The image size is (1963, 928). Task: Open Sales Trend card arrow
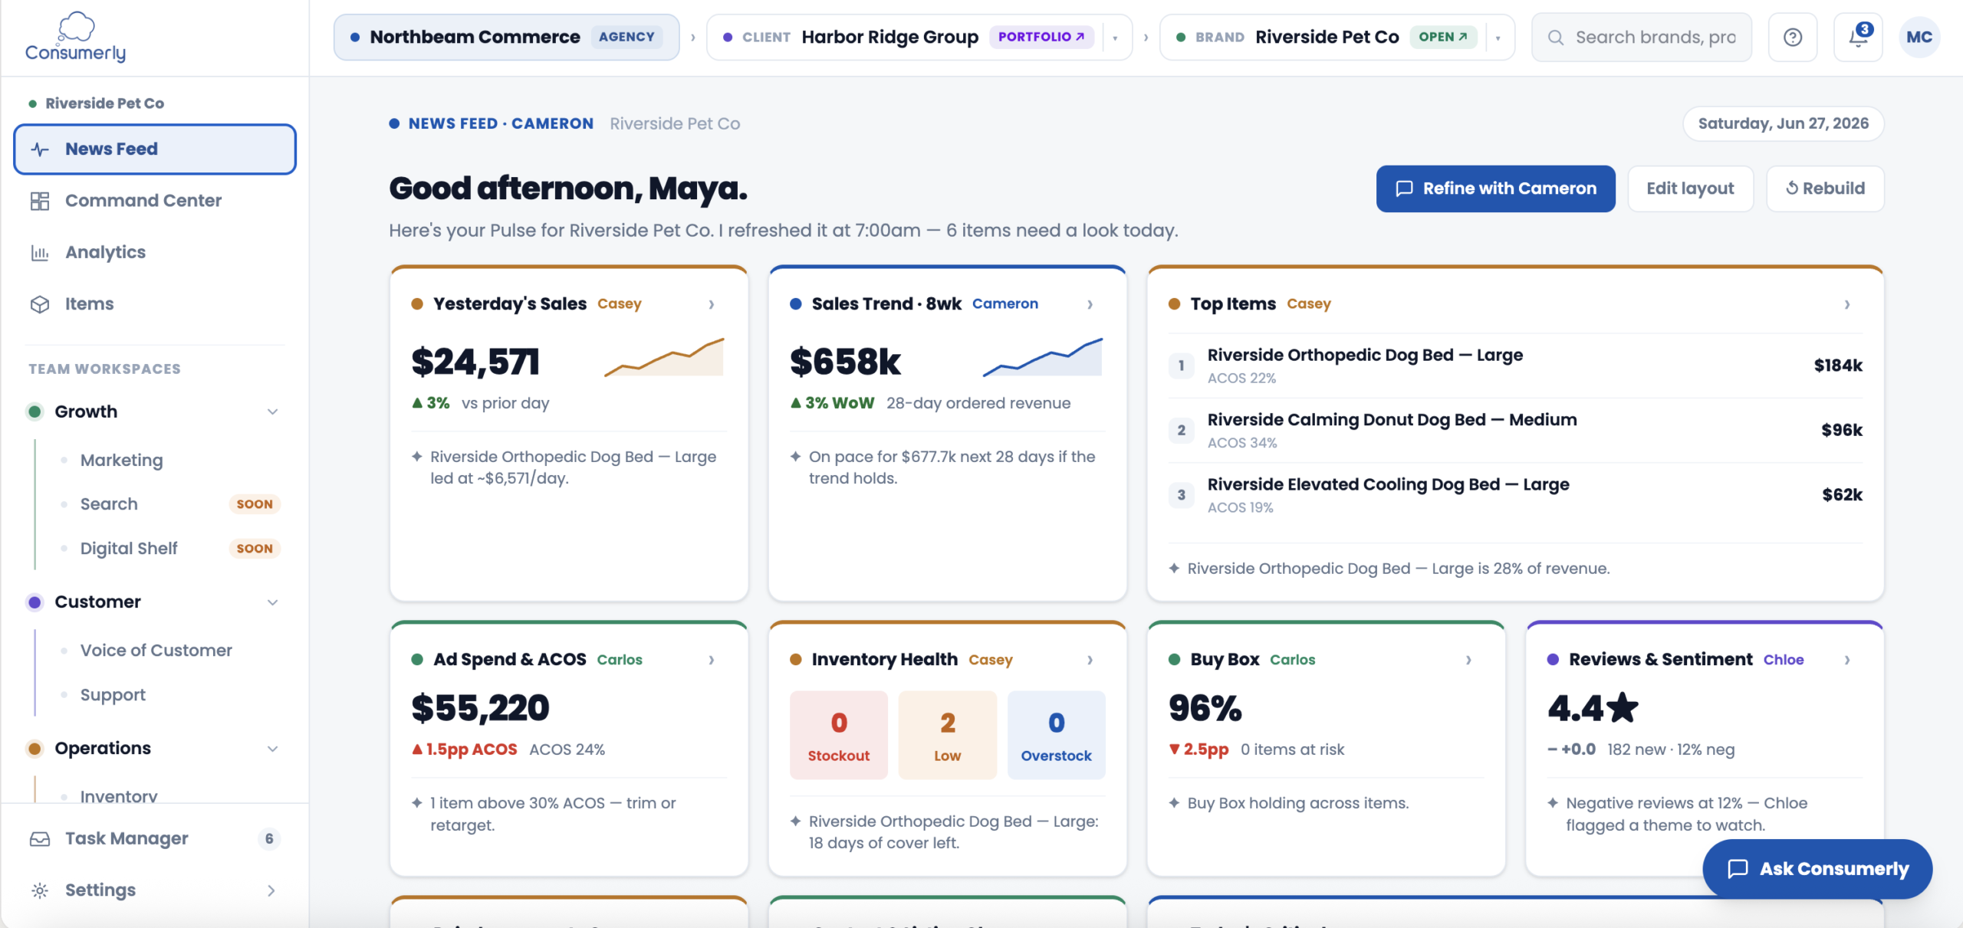(x=1090, y=304)
